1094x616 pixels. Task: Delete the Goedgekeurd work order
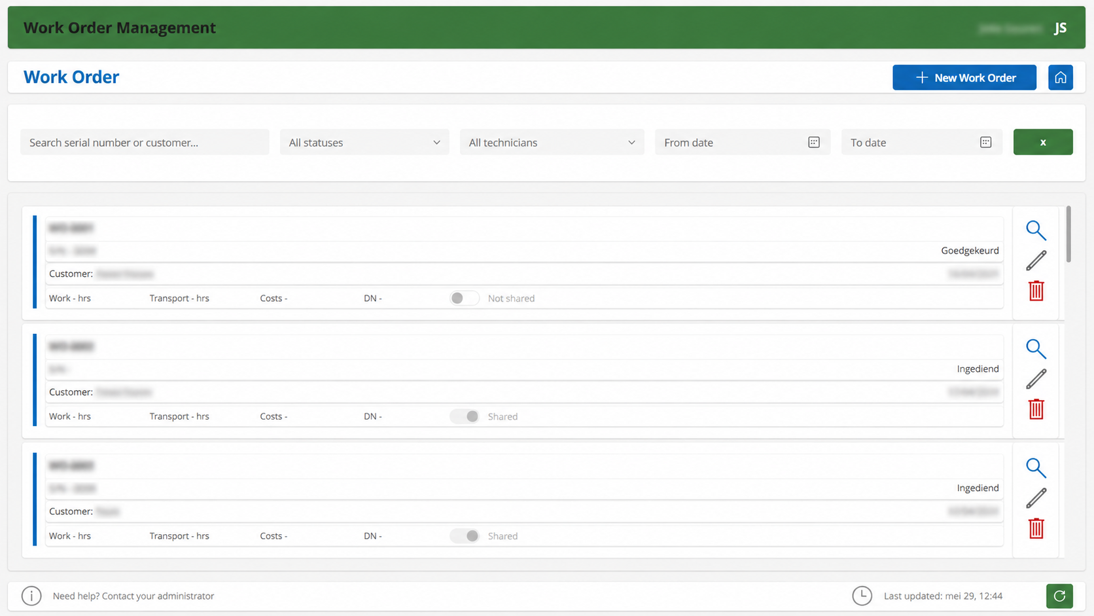(1036, 291)
